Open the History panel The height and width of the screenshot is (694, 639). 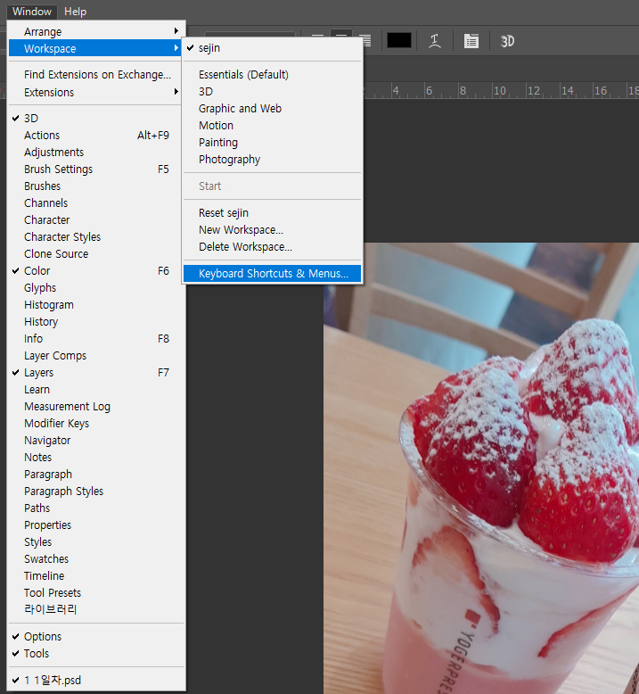(94, 321)
